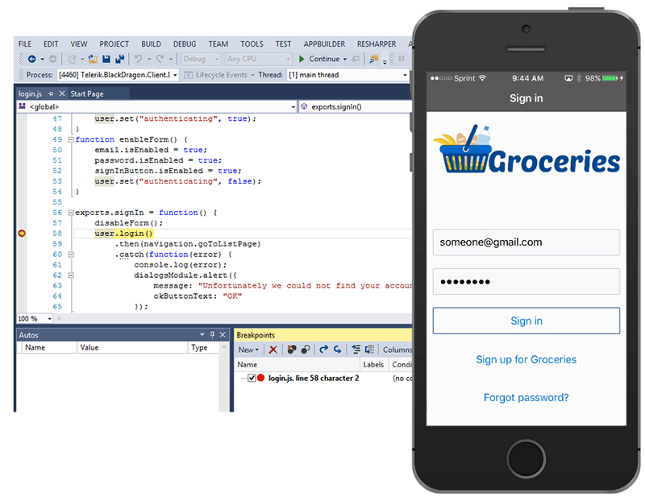
Task: Tap the Sign in button on phone
Action: click(526, 321)
